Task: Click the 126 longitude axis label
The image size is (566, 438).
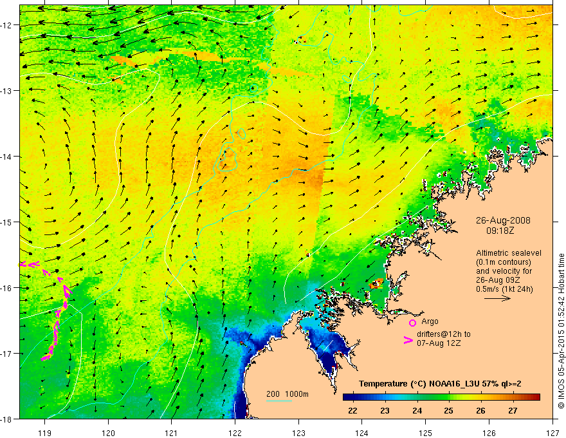Action: pyautogui.click(x=489, y=433)
